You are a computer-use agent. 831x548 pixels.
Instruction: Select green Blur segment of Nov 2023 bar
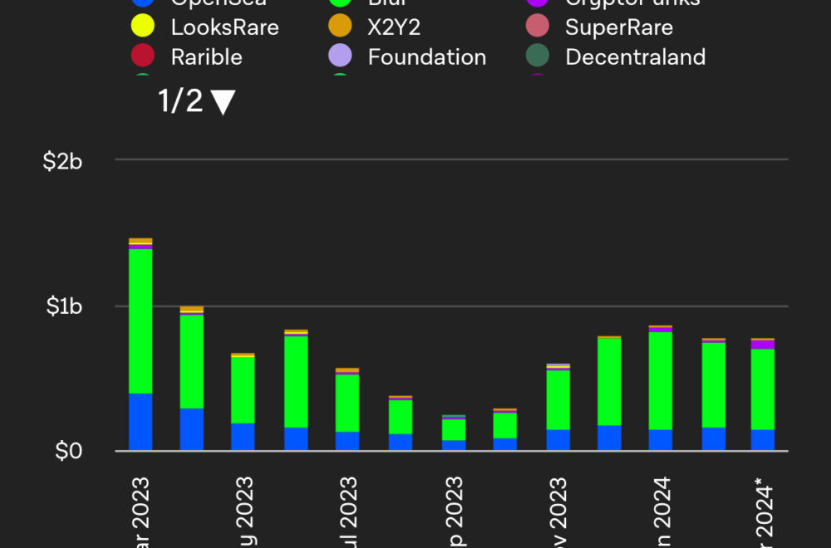tap(558, 399)
